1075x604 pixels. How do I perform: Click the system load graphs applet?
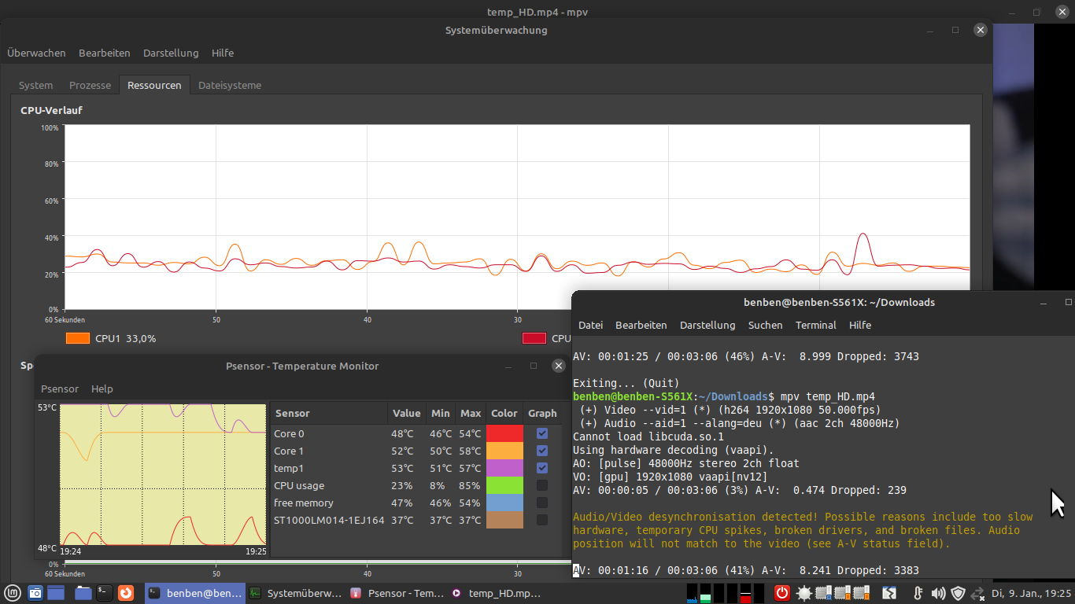(x=726, y=593)
